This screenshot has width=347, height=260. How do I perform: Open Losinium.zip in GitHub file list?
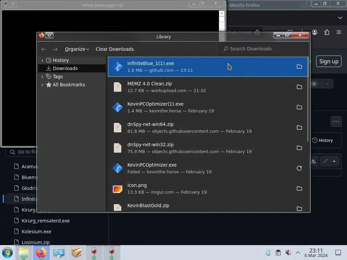pyautogui.click(x=35, y=242)
